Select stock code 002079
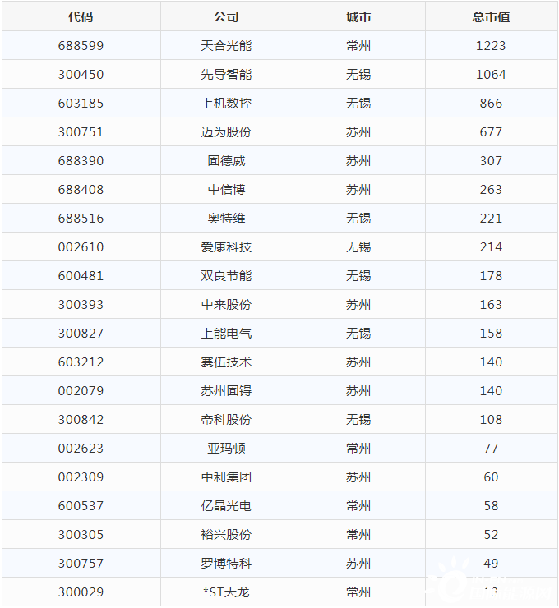 tap(81, 390)
